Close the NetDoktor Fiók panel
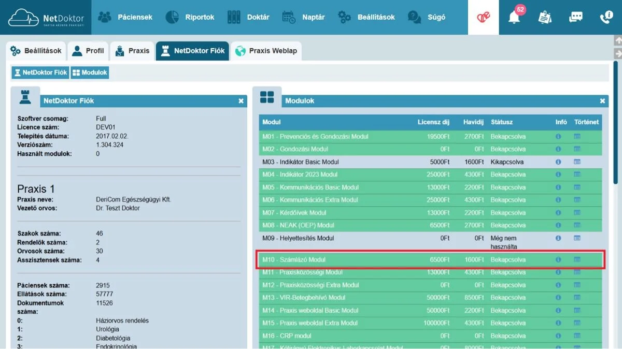The image size is (622, 349). (241, 101)
